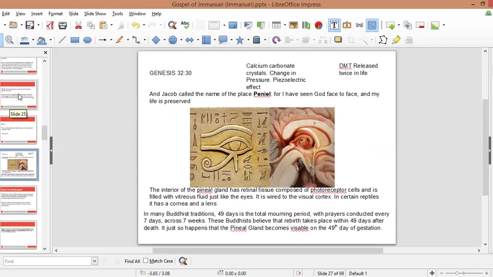Toggle the Text Box tool

click(334, 25)
